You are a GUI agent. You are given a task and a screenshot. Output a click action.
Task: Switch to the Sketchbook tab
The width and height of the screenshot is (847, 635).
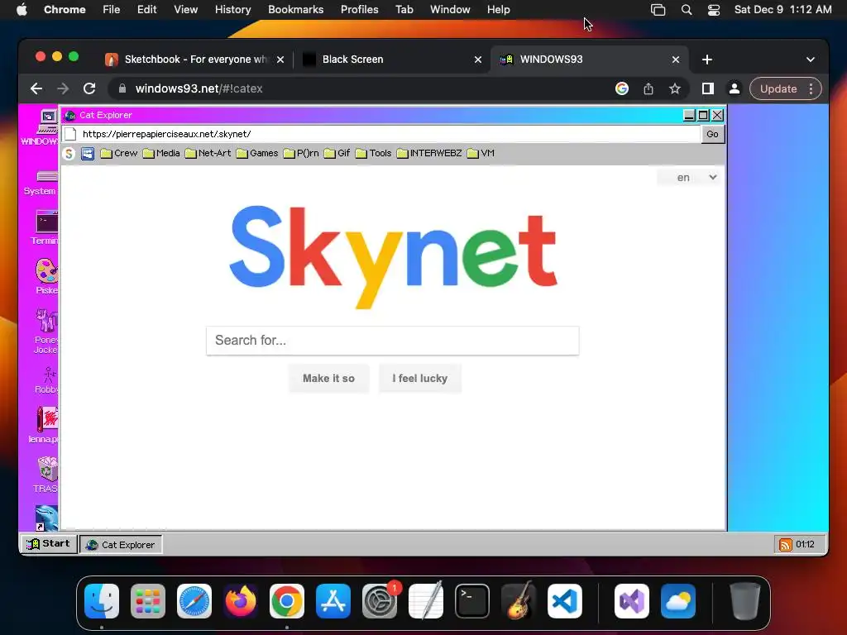click(194, 60)
